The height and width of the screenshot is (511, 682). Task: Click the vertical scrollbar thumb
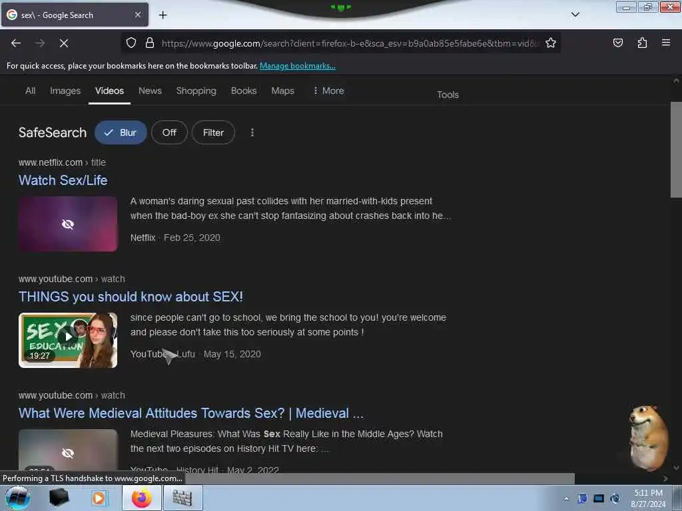(x=676, y=150)
